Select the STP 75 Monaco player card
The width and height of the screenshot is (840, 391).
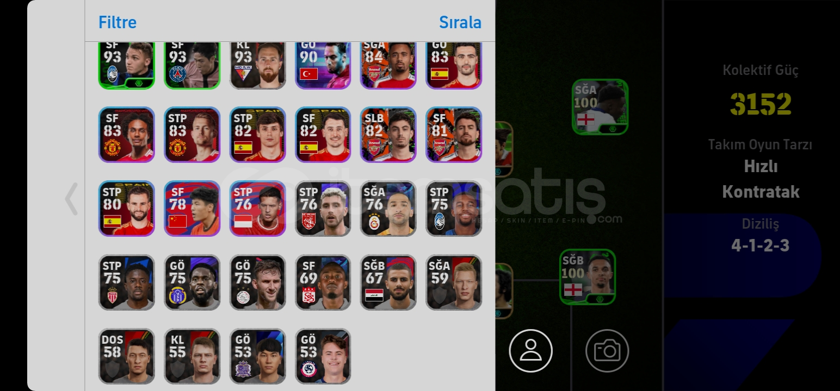pos(127,282)
